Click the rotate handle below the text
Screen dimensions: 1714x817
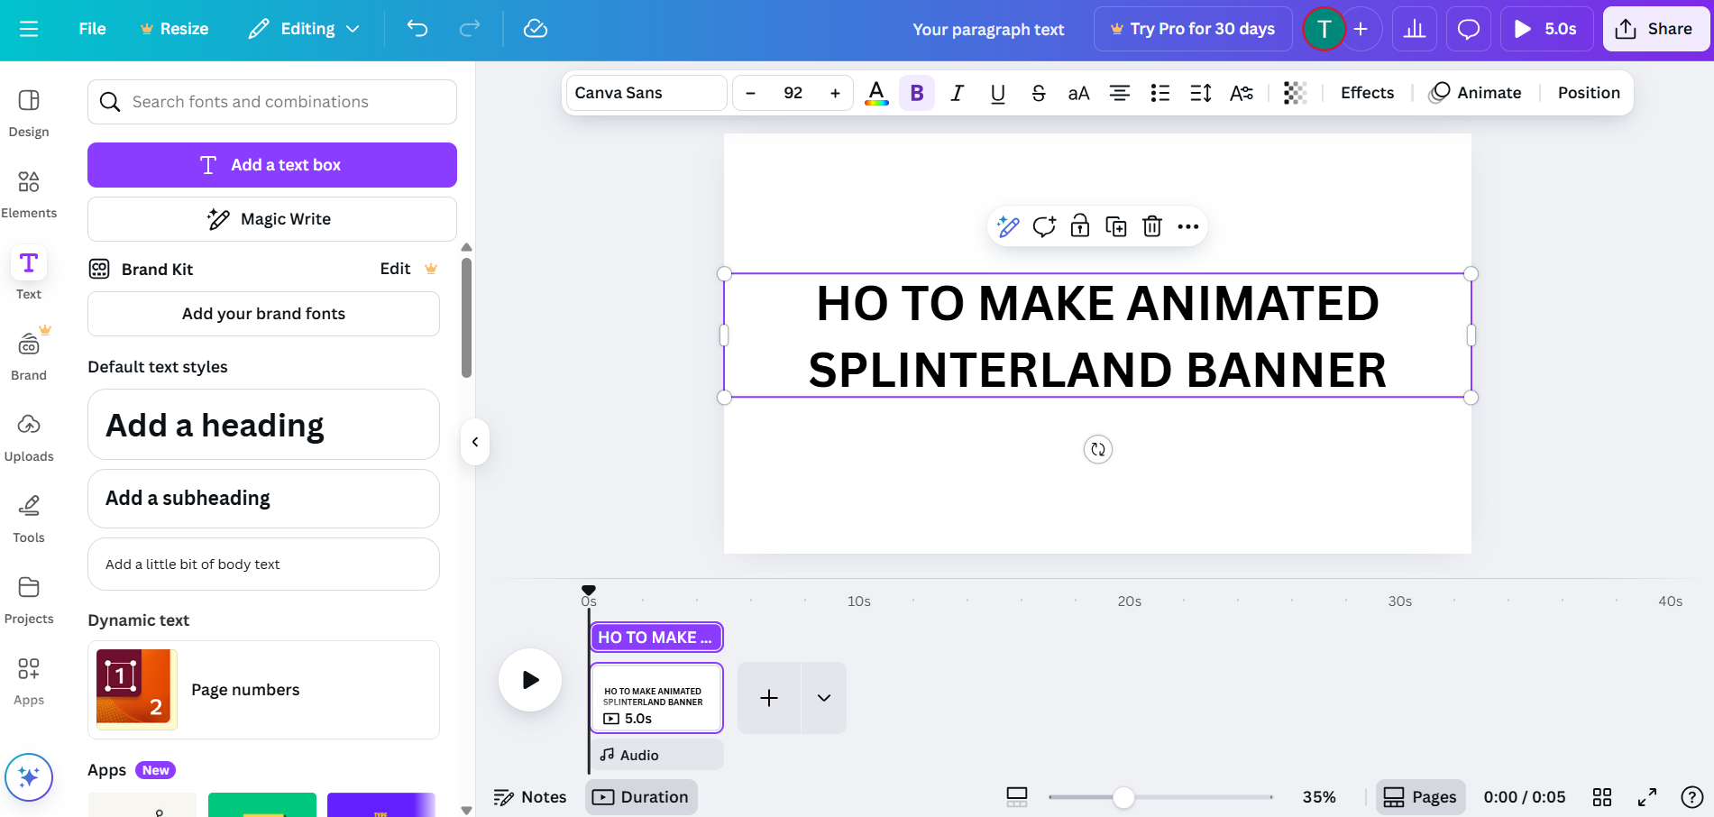pyautogui.click(x=1098, y=449)
